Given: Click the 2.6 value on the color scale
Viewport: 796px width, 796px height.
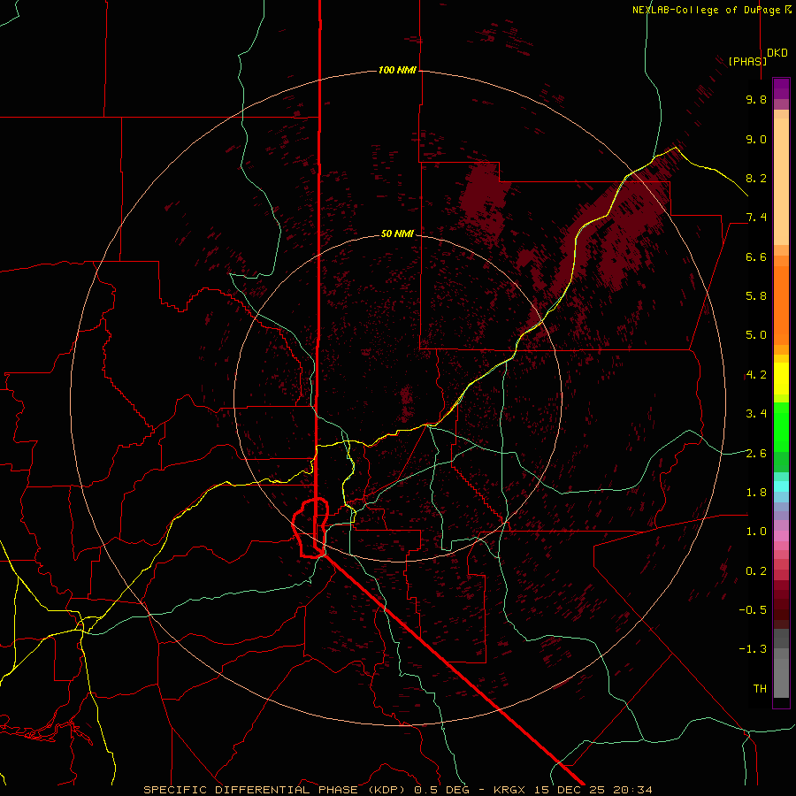Looking at the screenshot, I should pyautogui.click(x=756, y=454).
